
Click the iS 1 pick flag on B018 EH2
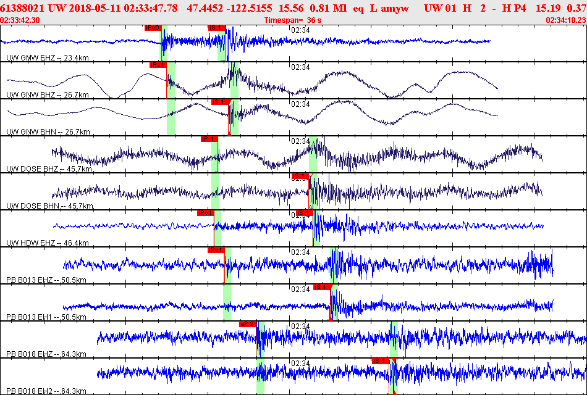pos(381,361)
